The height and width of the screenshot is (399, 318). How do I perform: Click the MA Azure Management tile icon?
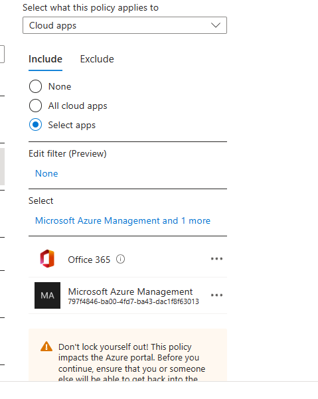point(47,295)
